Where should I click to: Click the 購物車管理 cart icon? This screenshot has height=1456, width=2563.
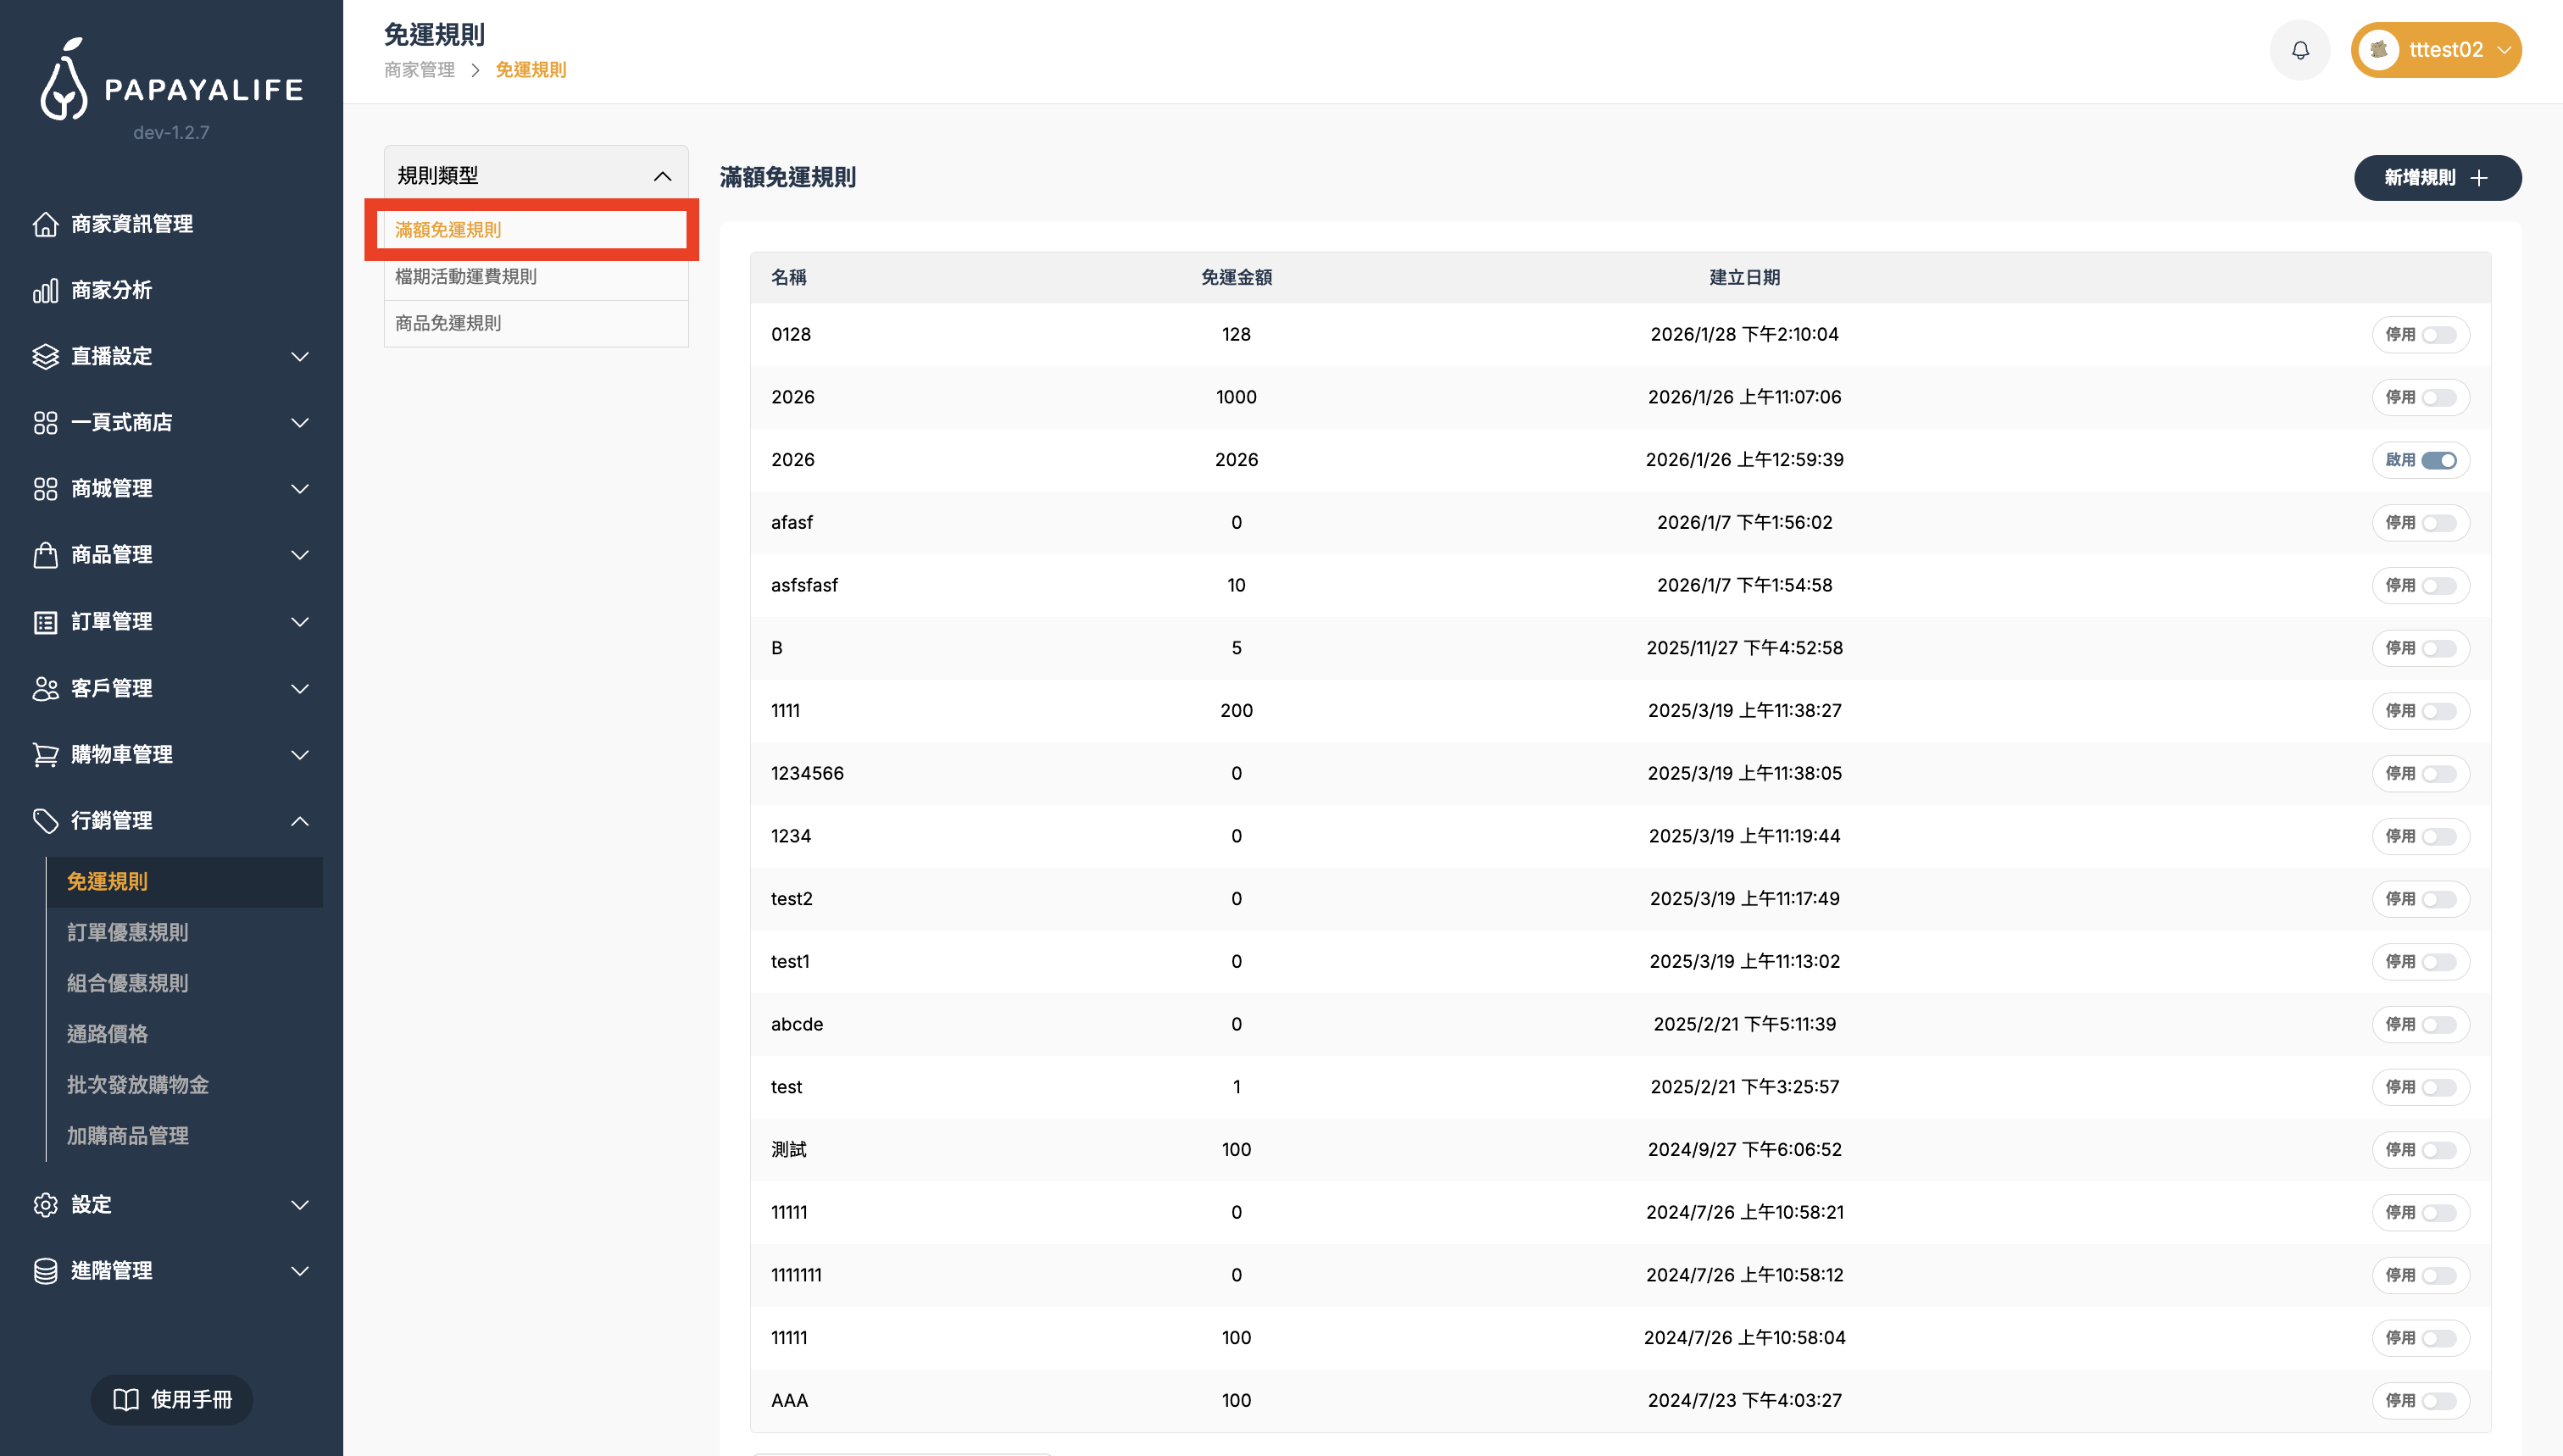pos(45,755)
